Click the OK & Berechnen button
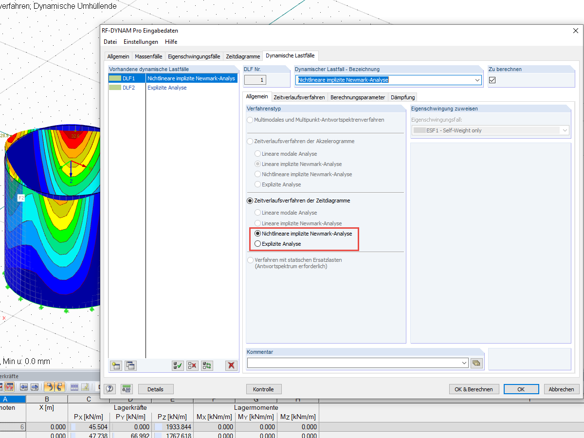 tap(474, 389)
